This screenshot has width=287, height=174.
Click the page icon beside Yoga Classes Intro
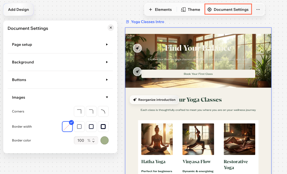tap(128, 22)
